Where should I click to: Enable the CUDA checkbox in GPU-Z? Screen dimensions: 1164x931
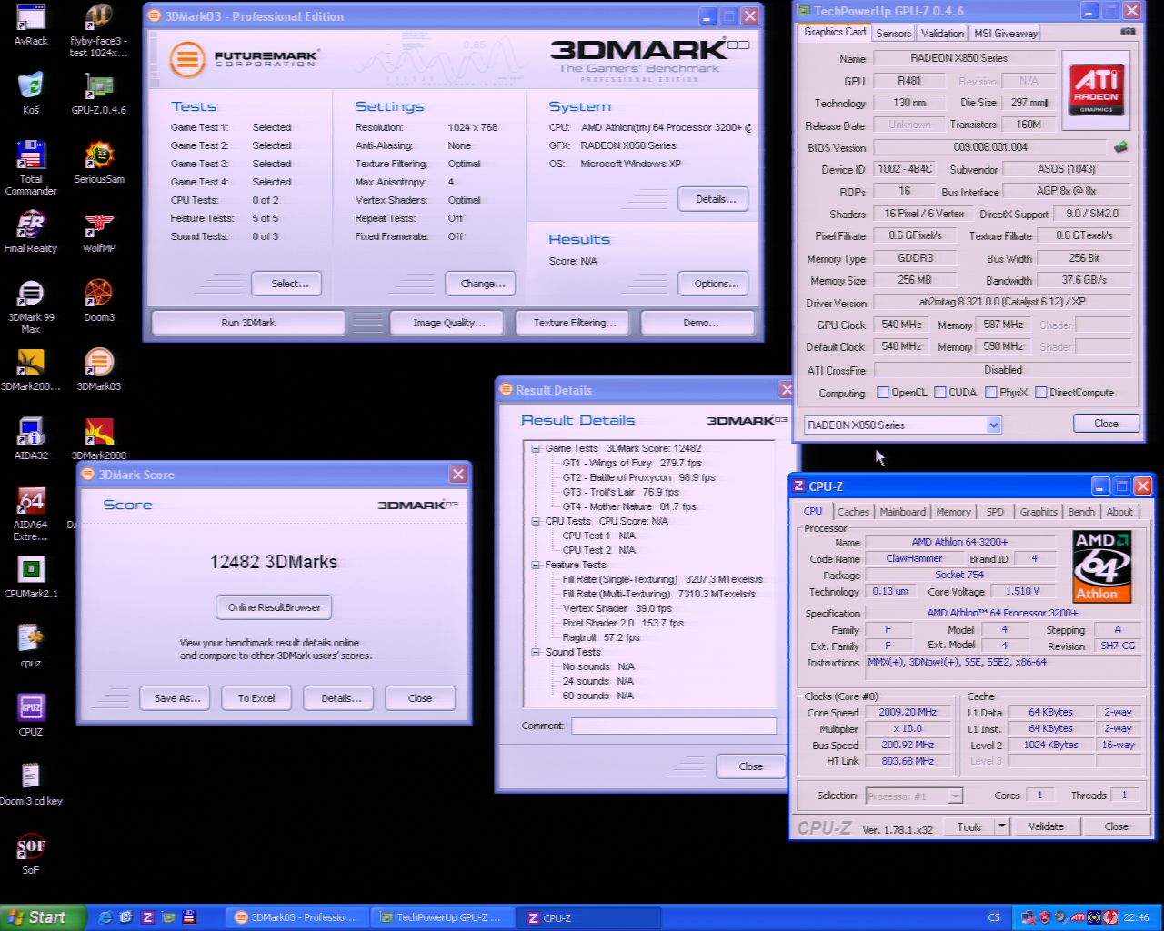click(940, 393)
